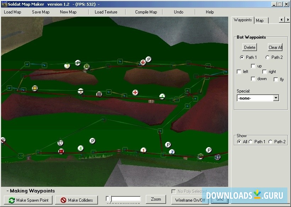The image size is (291, 207).
Task: Click the gray square marker on the map
Action: (99, 94)
